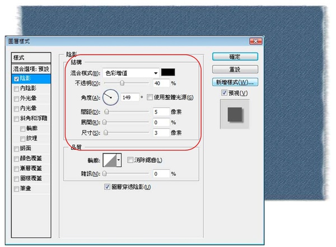Enable the 內光暈 checkbox
This screenshot has height=247, width=336.
(x=16, y=109)
